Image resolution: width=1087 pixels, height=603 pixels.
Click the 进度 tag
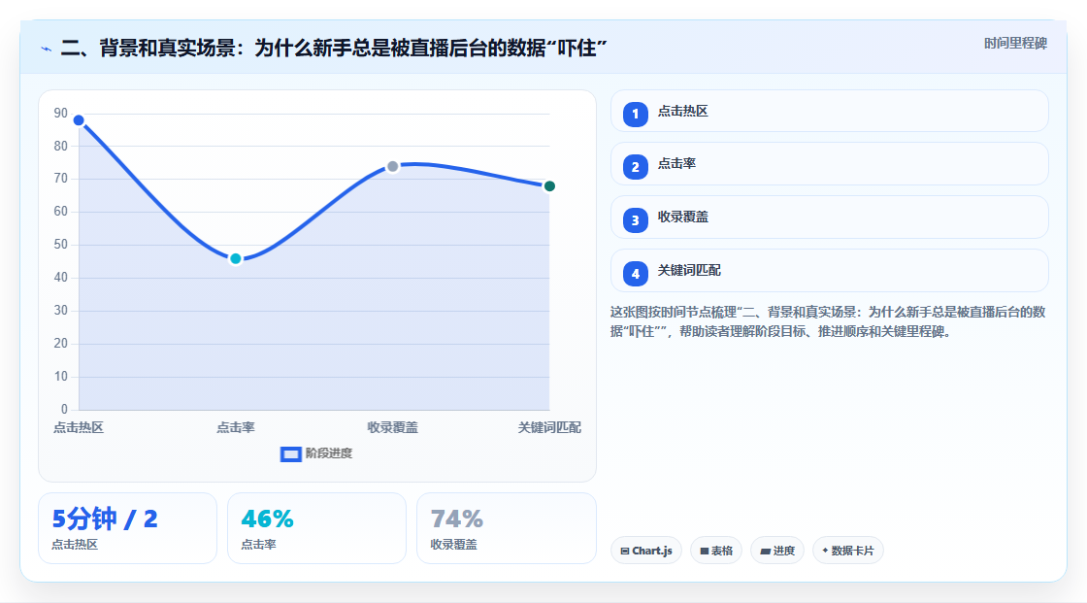pos(777,551)
